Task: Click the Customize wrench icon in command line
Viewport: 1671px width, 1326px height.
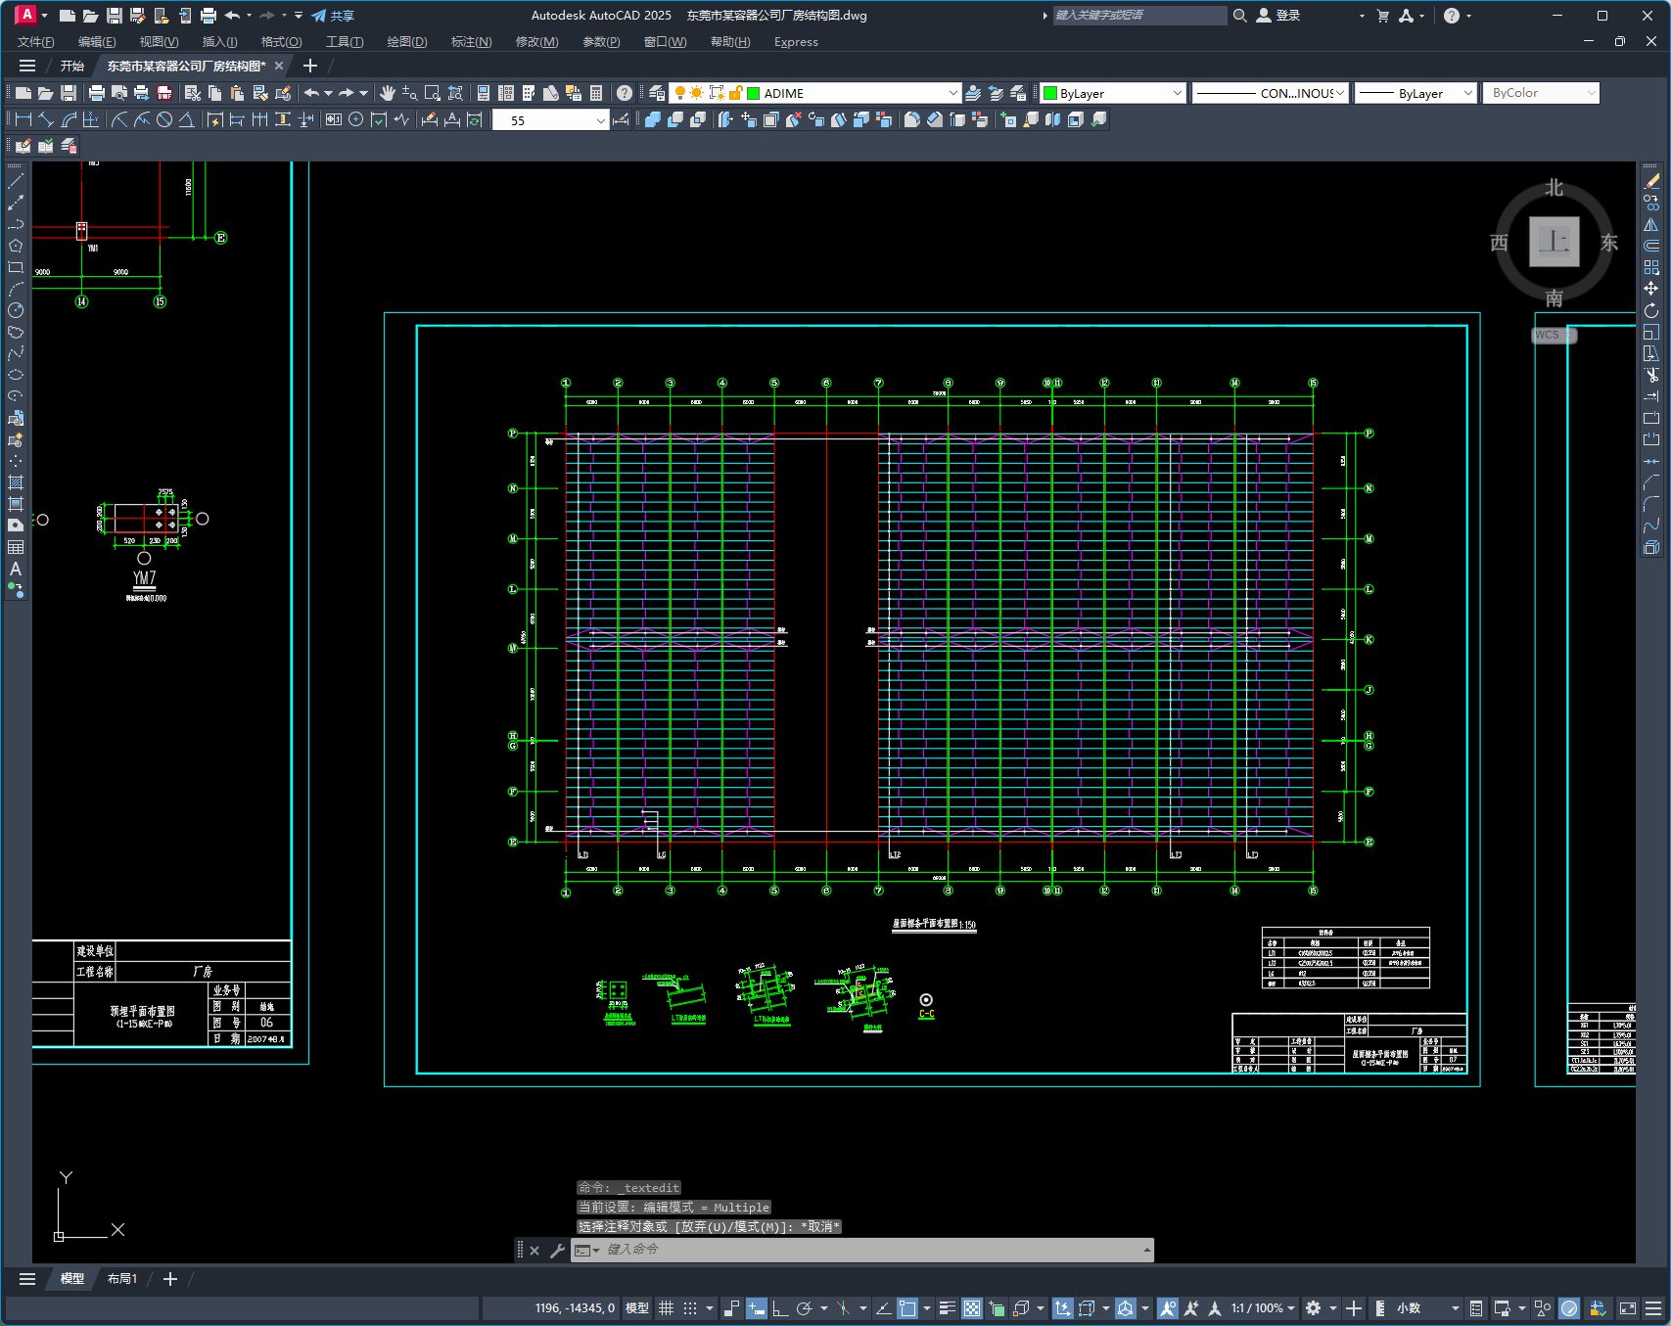Action: [x=557, y=1250]
